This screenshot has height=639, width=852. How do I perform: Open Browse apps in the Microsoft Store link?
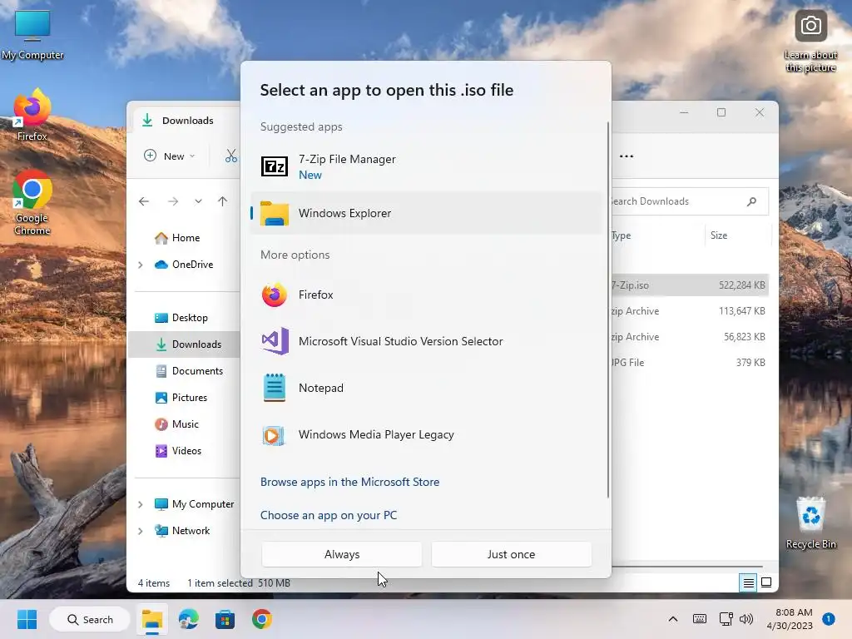[350, 482]
